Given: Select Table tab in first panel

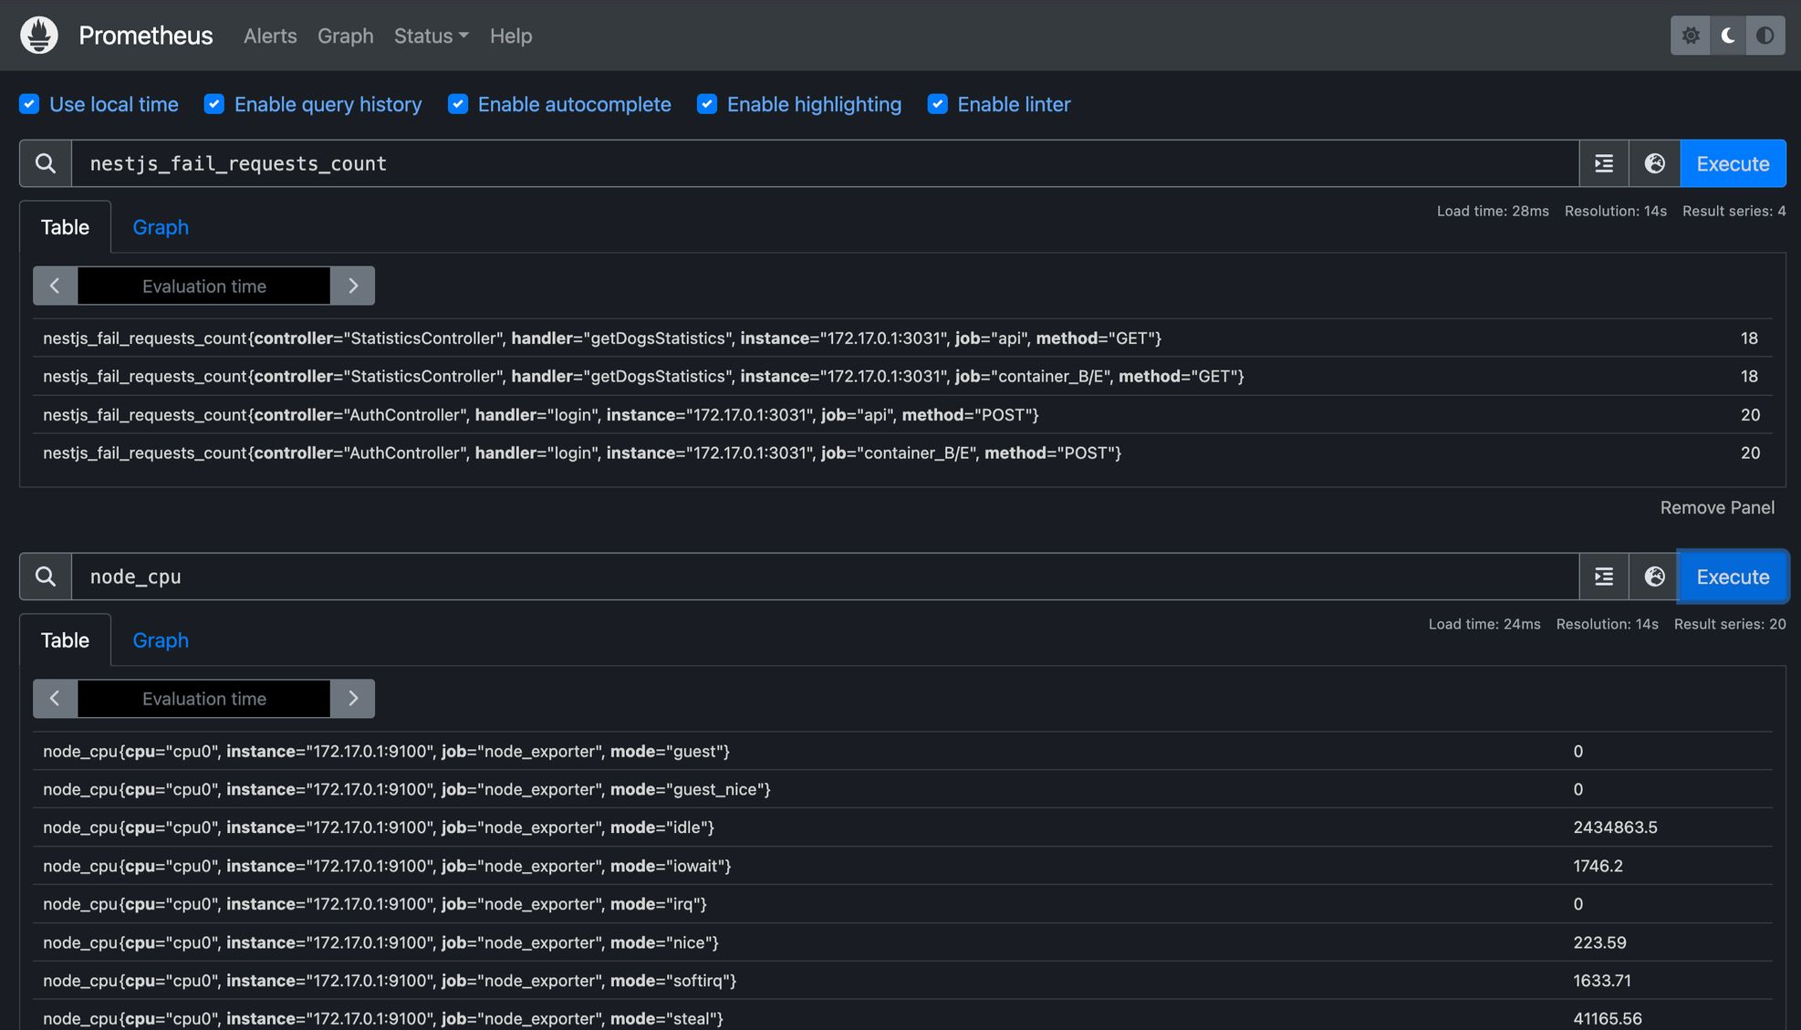Looking at the screenshot, I should [x=66, y=227].
